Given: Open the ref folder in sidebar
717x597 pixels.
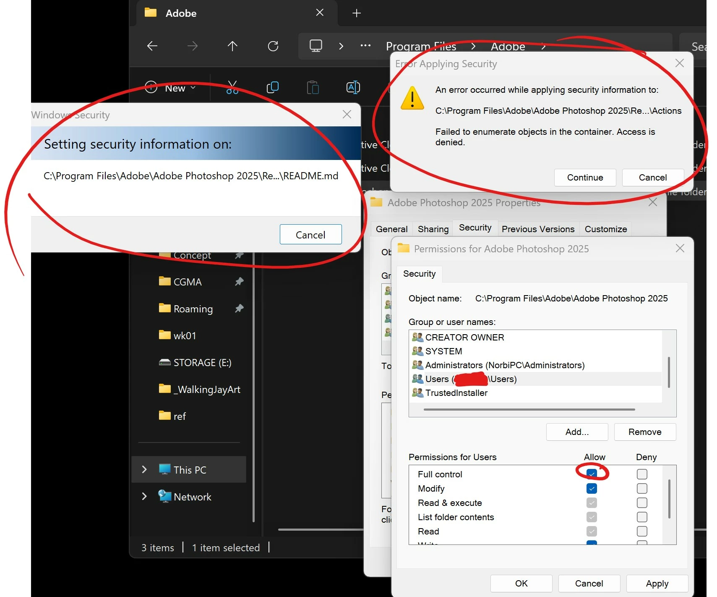Looking at the screenshot, I should [180, 416].
